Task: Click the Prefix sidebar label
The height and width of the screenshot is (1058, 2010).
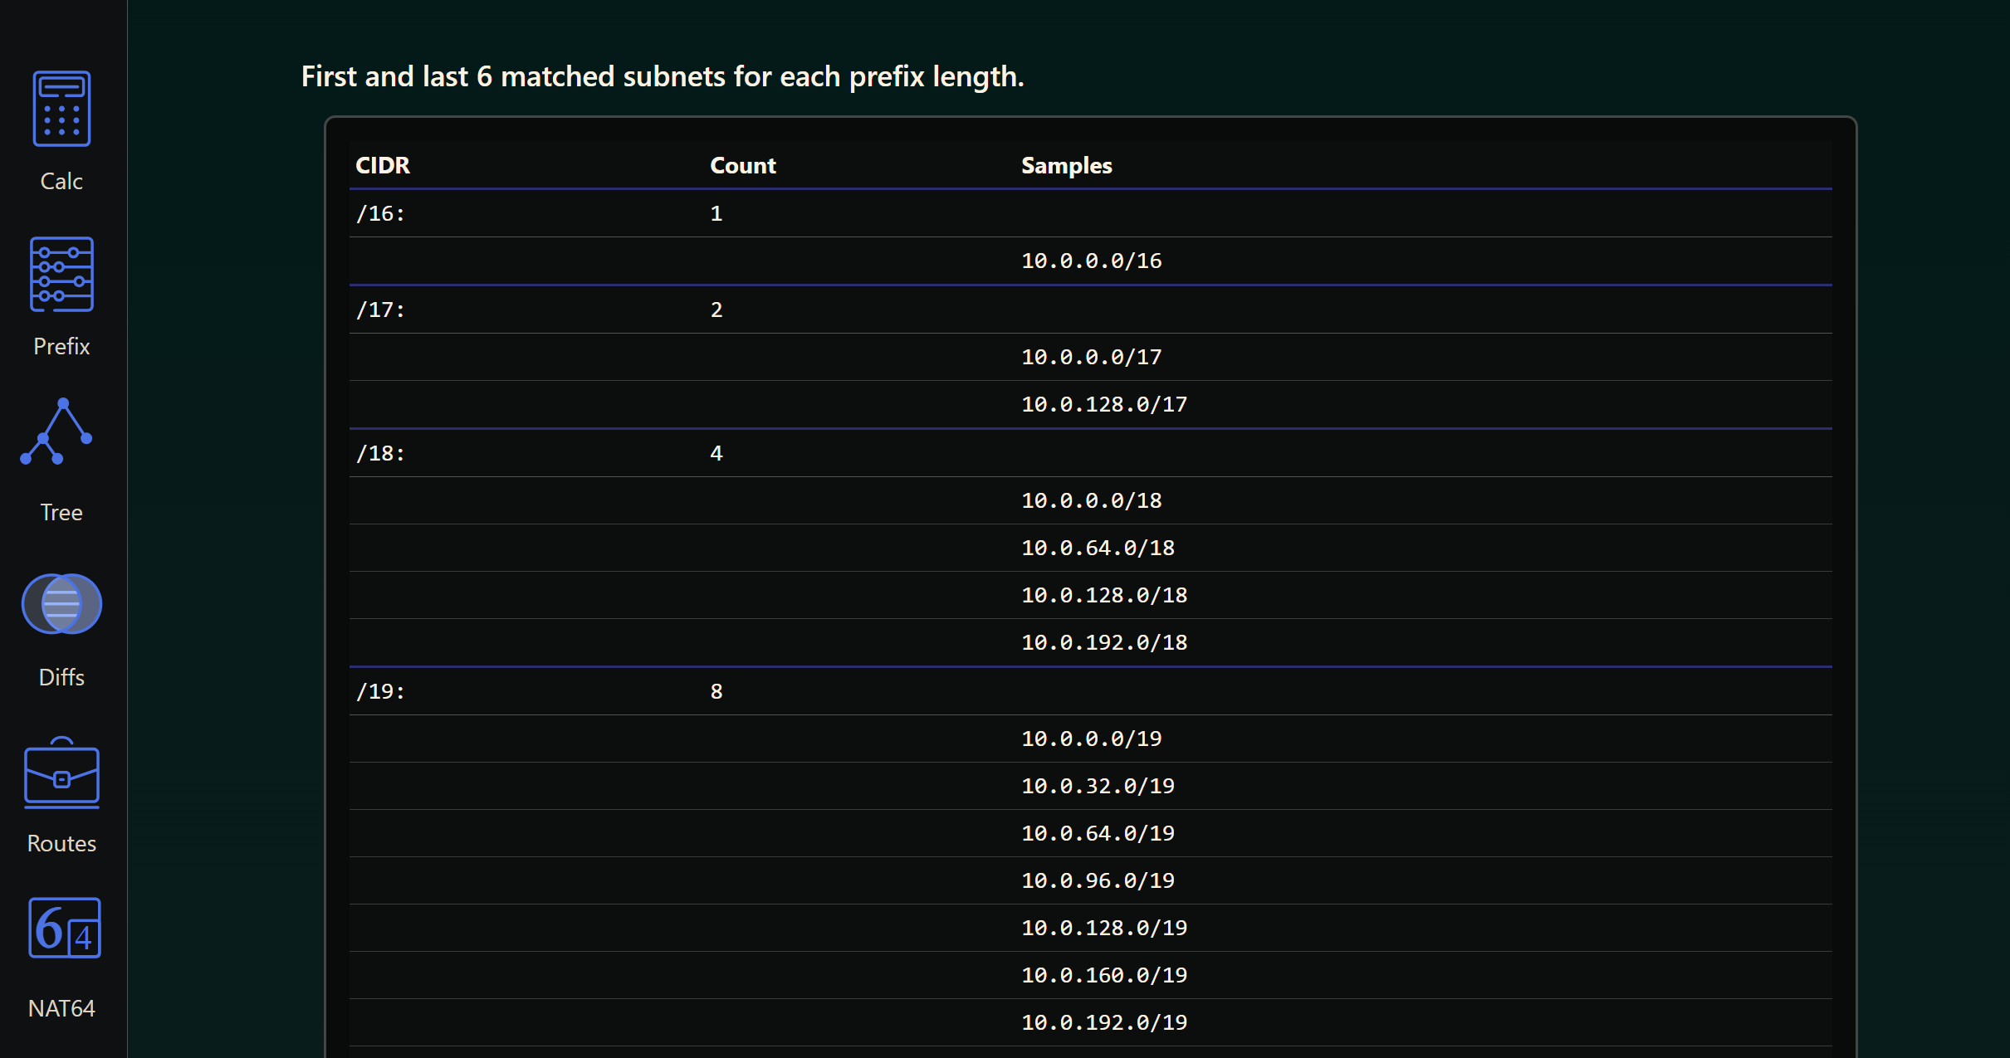Action: 61,346
